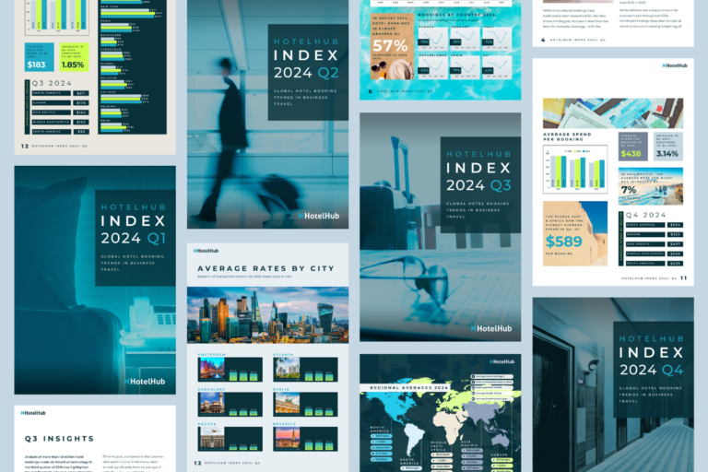Open the HotelHub Index 2024 Q1 cover

pos(95,280)
